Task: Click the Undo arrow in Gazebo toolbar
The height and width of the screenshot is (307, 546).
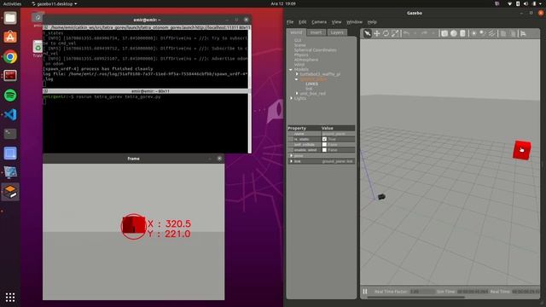Action: tap(406, 33)
